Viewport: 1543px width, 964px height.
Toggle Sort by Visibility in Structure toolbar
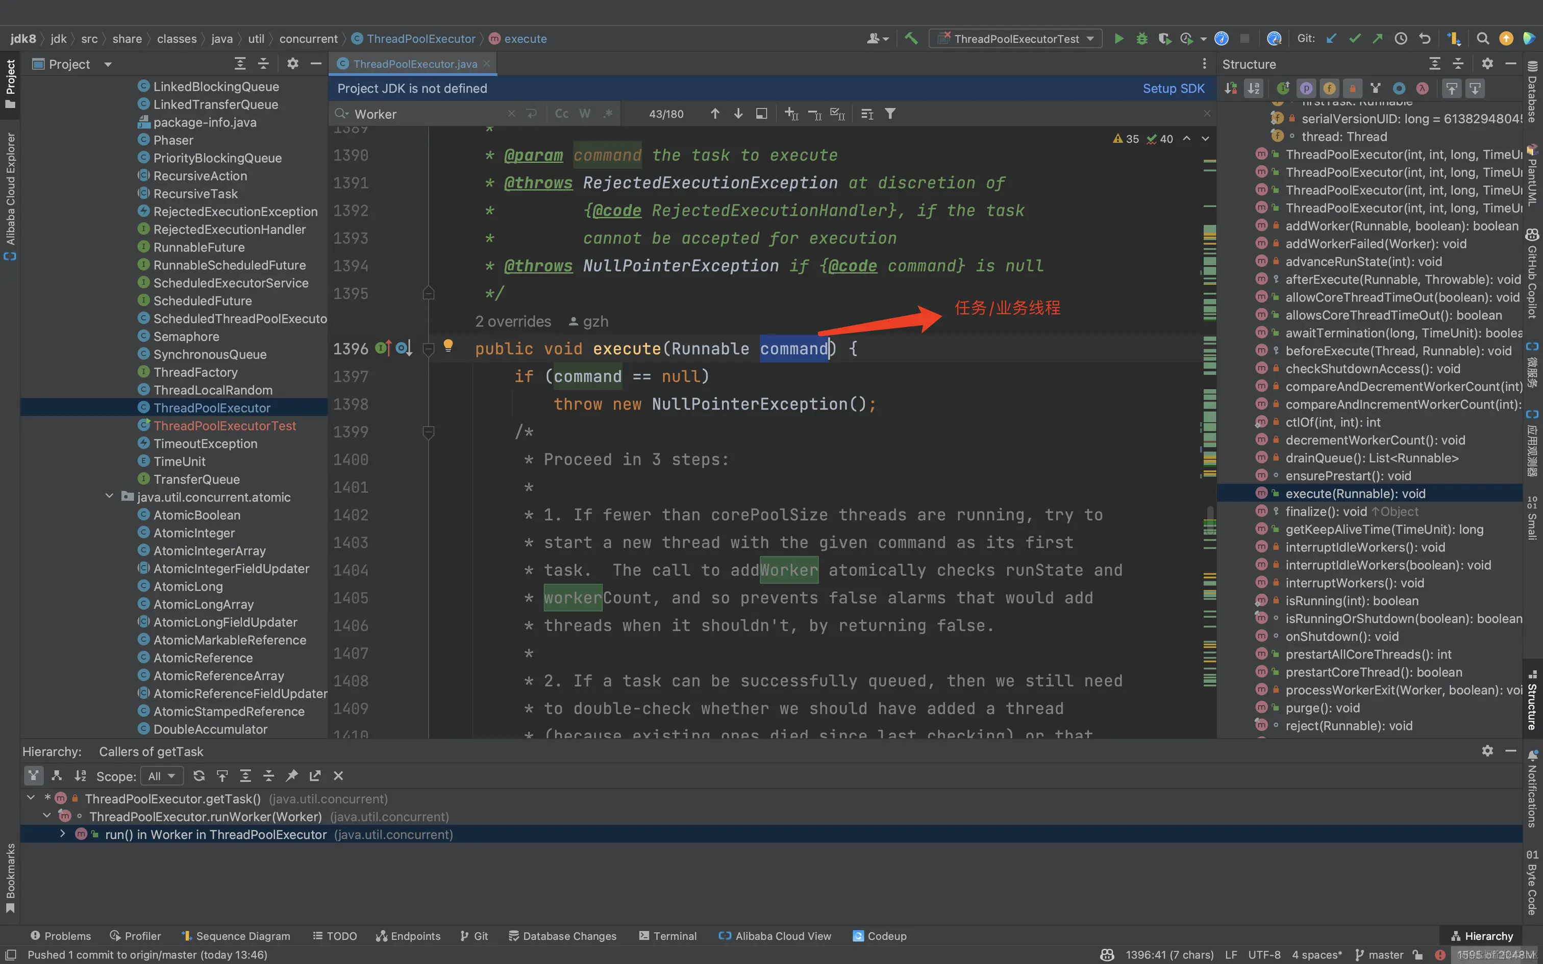click(1231, 89)
